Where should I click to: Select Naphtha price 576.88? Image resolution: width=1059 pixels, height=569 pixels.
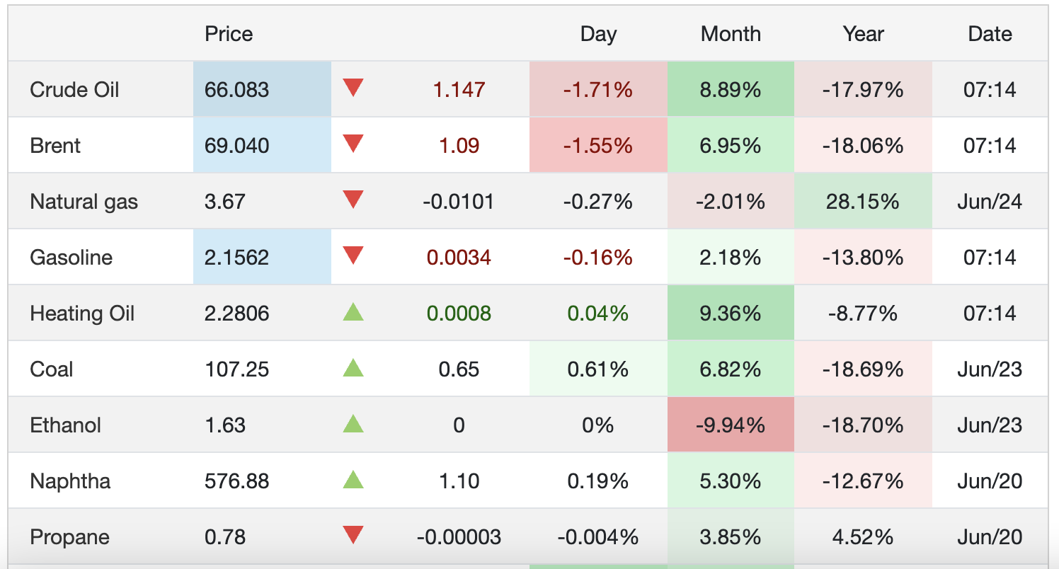click(x=236, y=481)
